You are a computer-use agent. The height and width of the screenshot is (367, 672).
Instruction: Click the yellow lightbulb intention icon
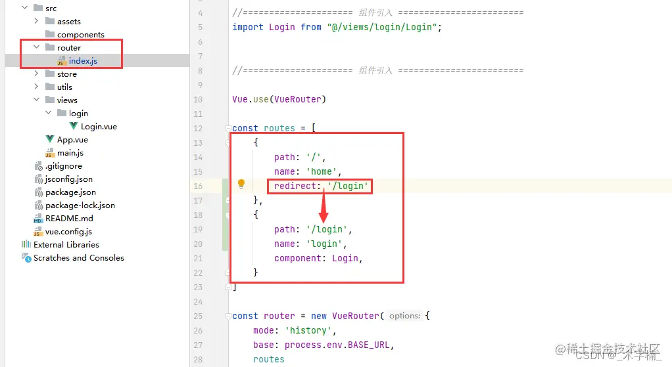[241, 184]
